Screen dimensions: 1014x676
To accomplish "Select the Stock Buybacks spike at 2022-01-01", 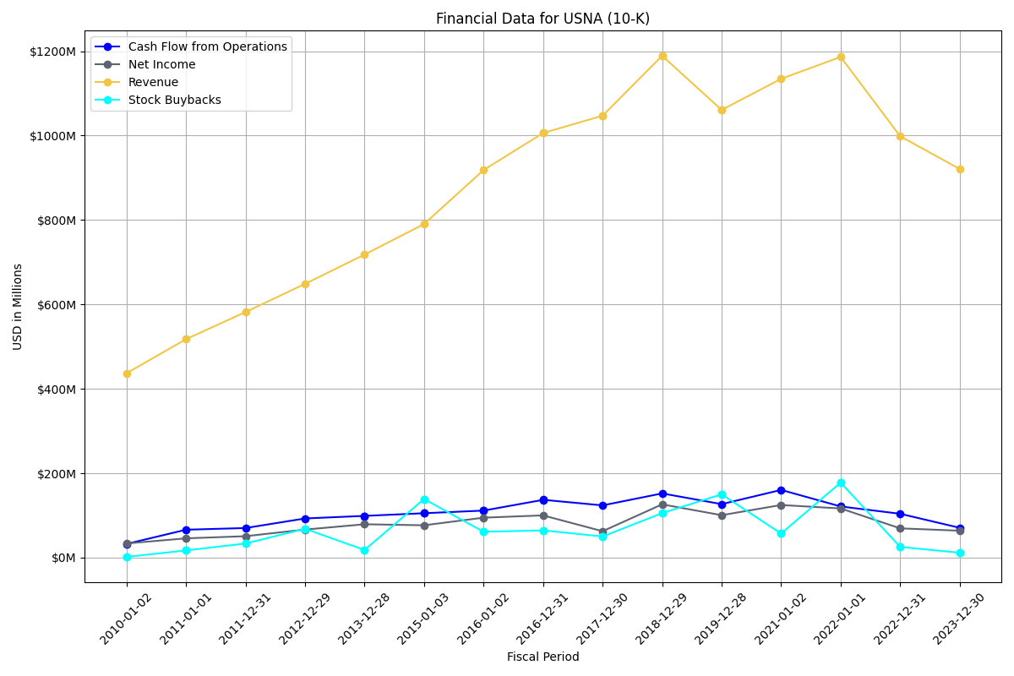I will click(840, 481).
